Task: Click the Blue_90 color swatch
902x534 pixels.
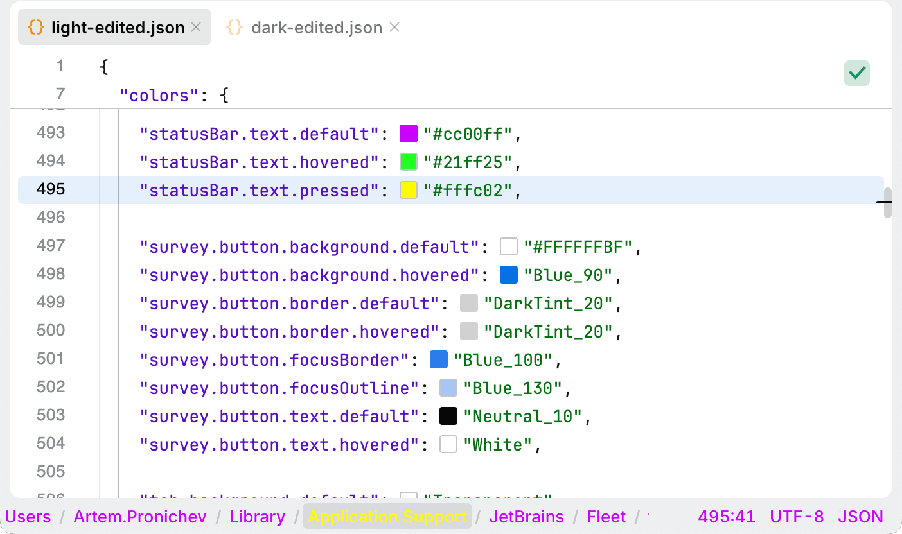Action: (x=509, y=275)
